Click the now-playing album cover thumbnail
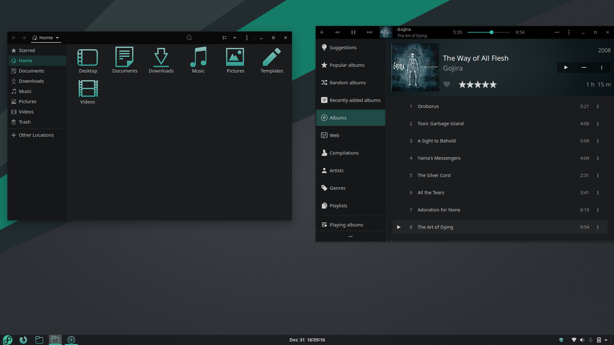 click(x=386, y=32)
